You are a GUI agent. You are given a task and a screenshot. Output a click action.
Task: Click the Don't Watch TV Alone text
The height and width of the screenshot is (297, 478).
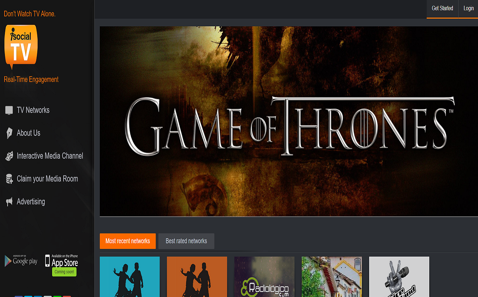point(30,14)
